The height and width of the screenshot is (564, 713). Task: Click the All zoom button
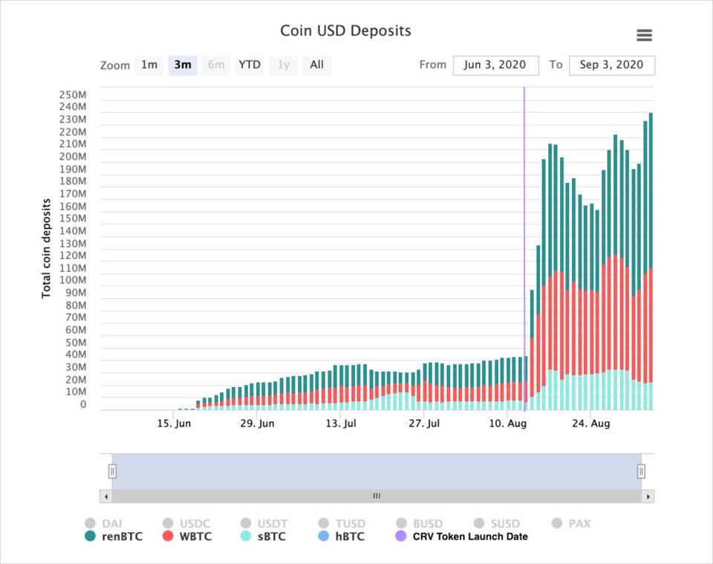coord(316,65)
